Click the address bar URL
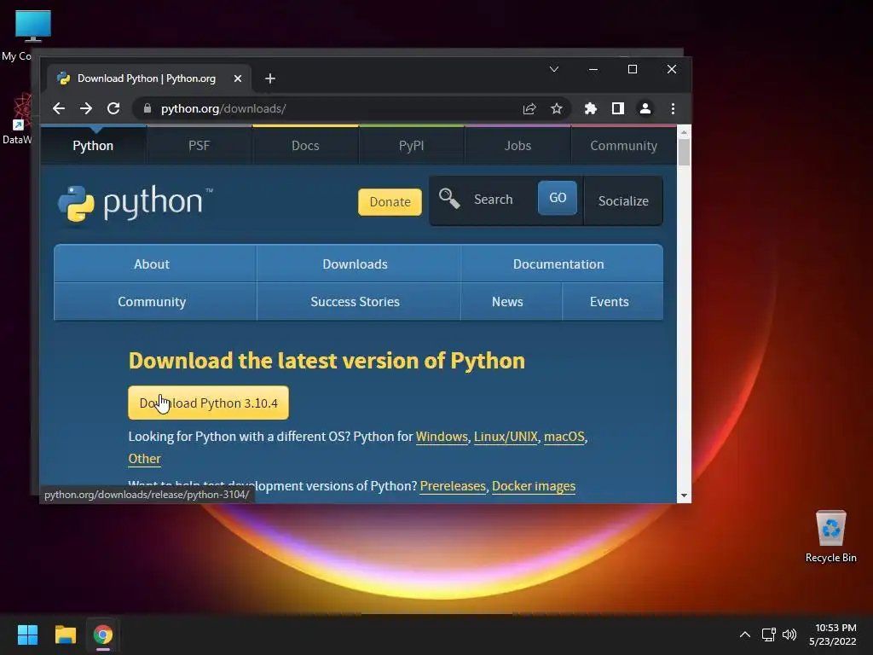 [x=223, y=108]
